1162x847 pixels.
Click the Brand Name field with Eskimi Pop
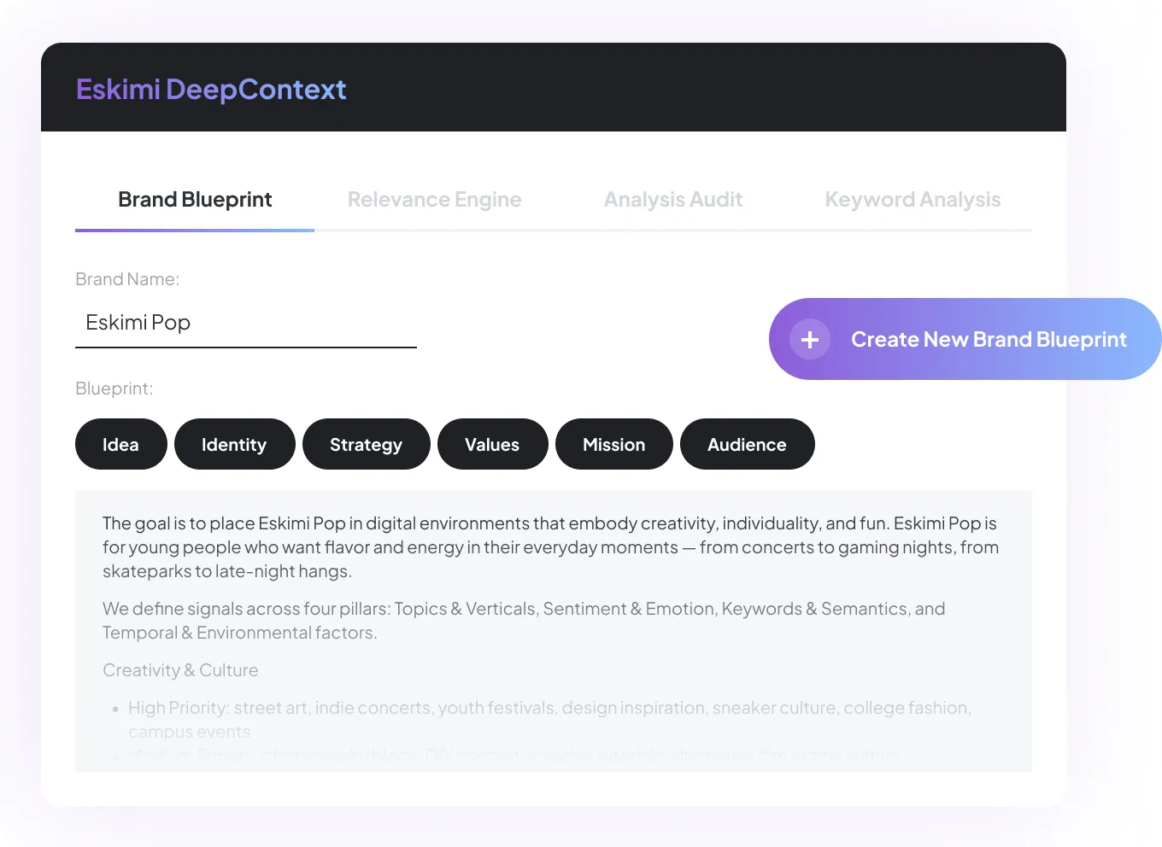click(246, 323)
